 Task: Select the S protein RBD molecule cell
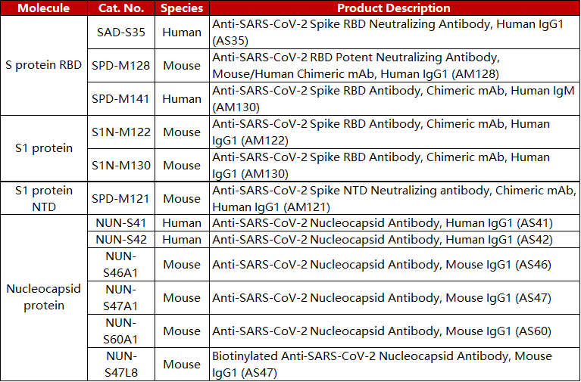[44, 65]
